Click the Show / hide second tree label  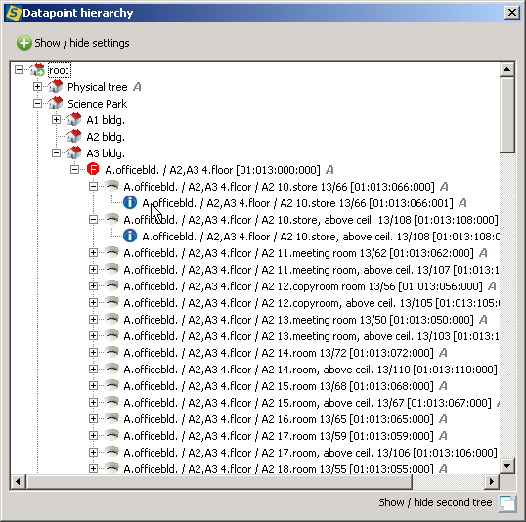[x=435, y=502]
